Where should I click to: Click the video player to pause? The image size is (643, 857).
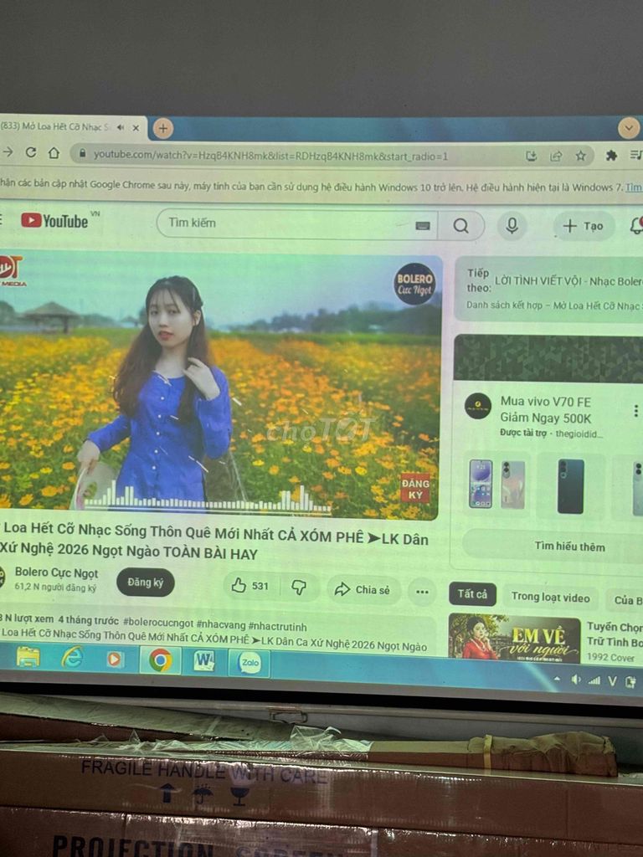point(219,385)
